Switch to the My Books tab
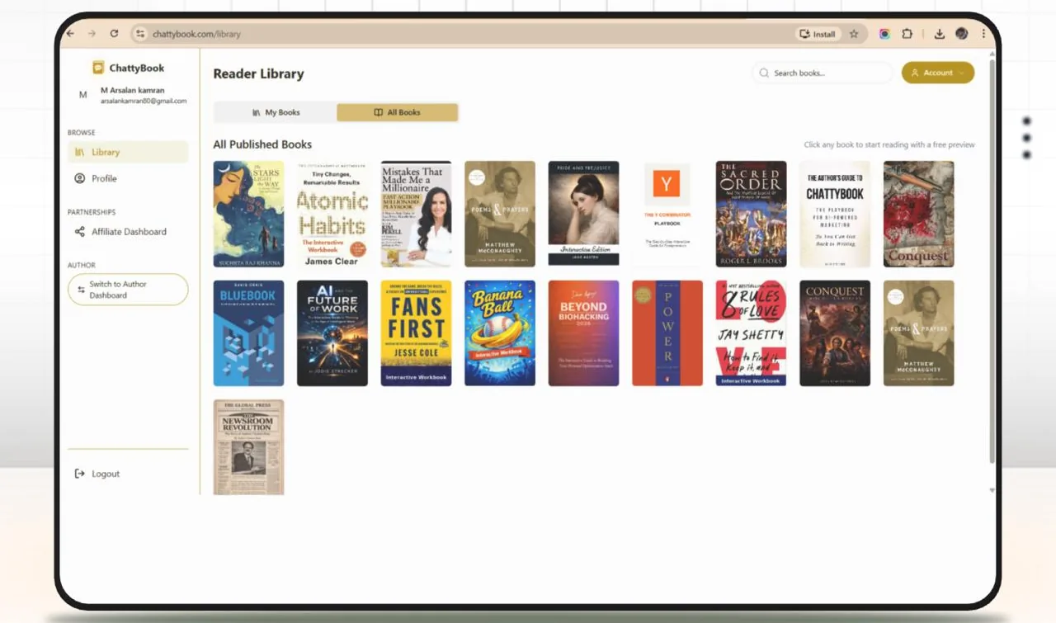The height and width of the screenshot is (623, 1056). click(276, 112)
